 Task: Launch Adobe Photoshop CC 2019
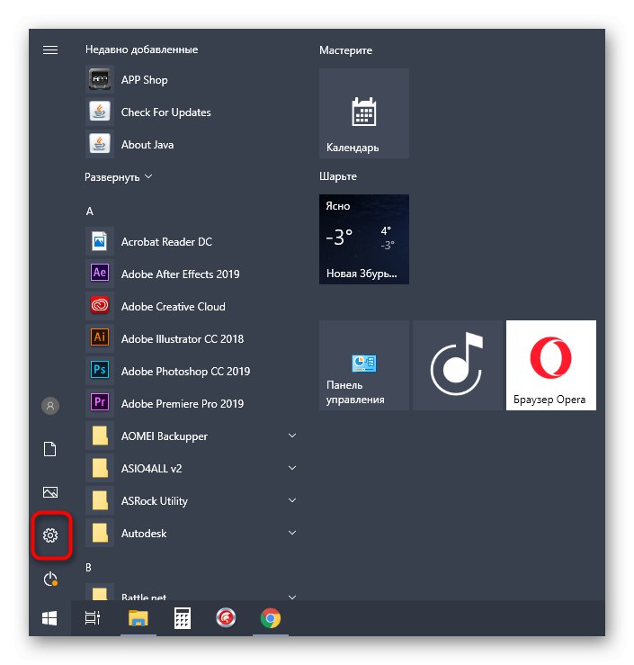coord(191,371)
